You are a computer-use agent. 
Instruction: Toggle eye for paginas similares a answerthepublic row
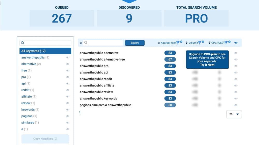236,105
